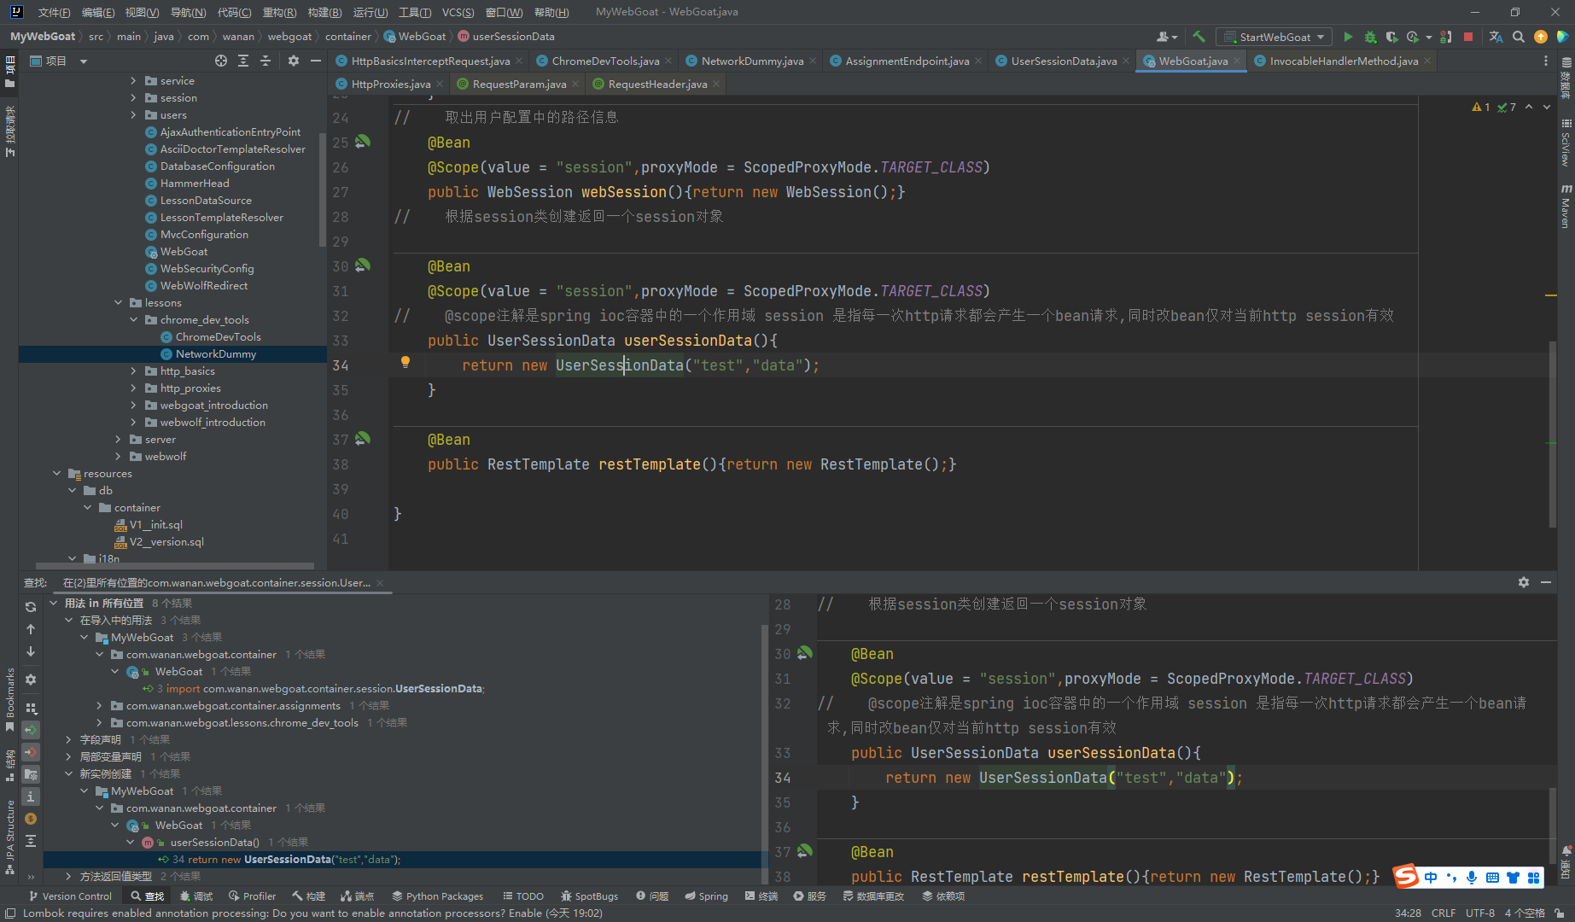Open the find results gear settings on right
The width and height of the screenshot is (1575, 922).
(1524, 582)
